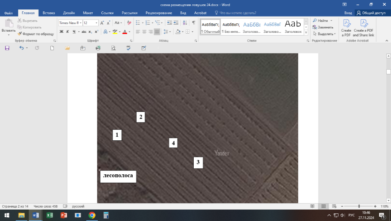Align text to the left
391x221 pixels.
[x=138, y=32]
